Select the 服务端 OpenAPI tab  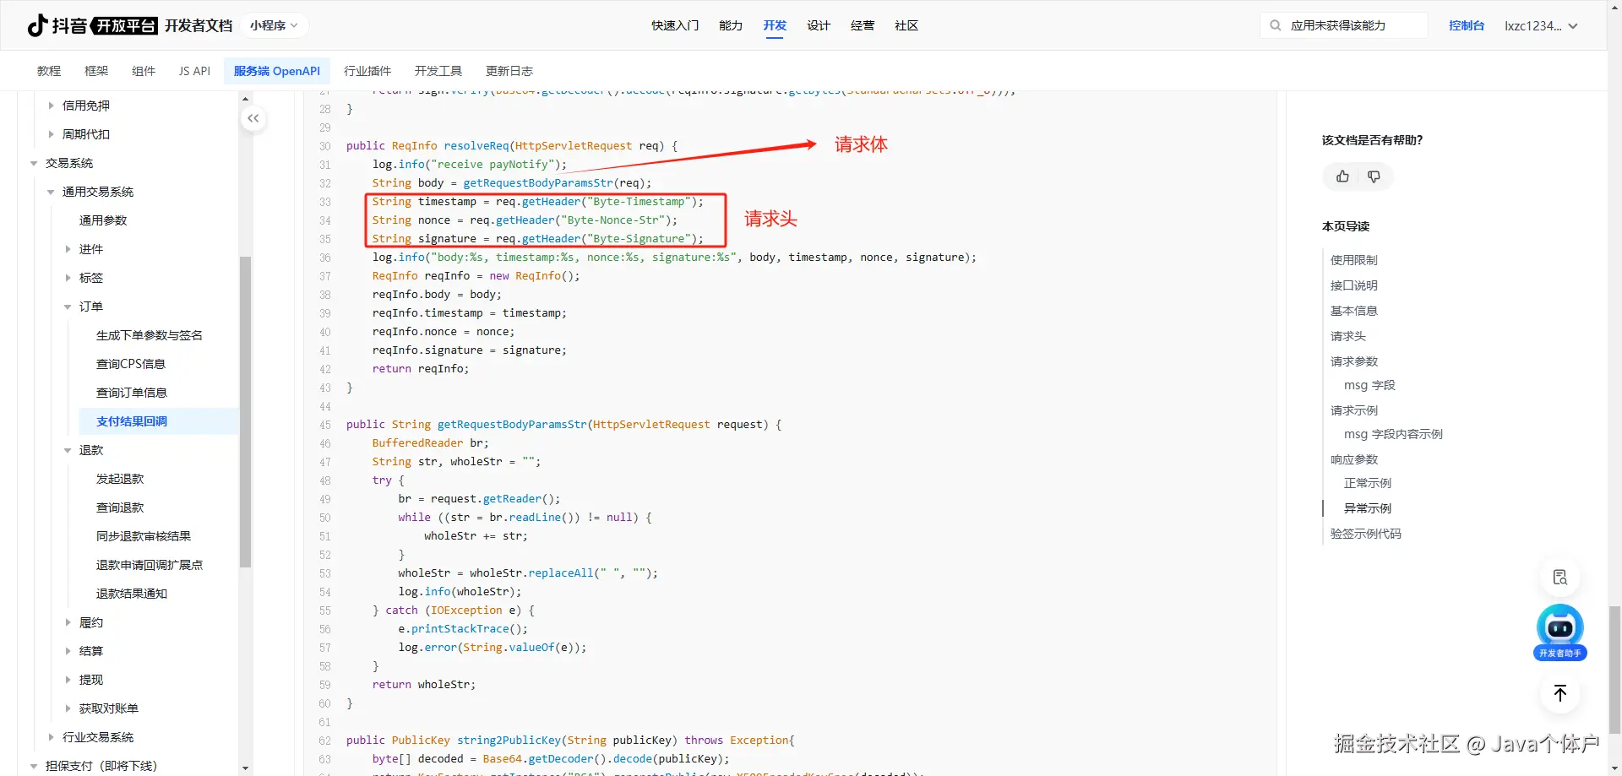tap(277, 71)
